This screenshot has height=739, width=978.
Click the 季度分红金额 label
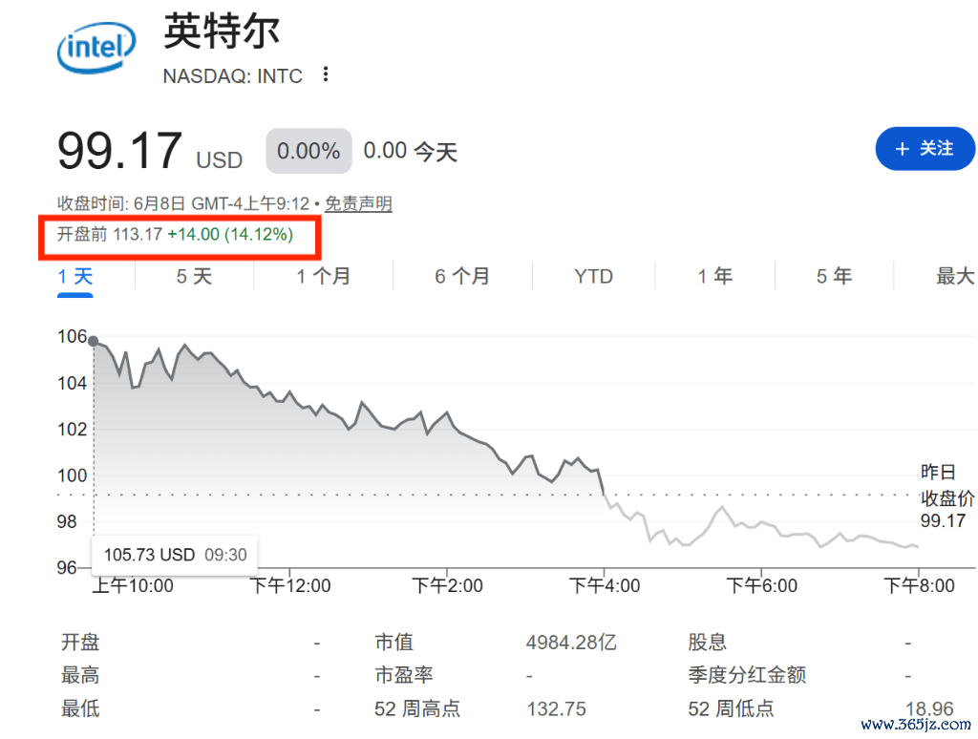pos(747,675)
